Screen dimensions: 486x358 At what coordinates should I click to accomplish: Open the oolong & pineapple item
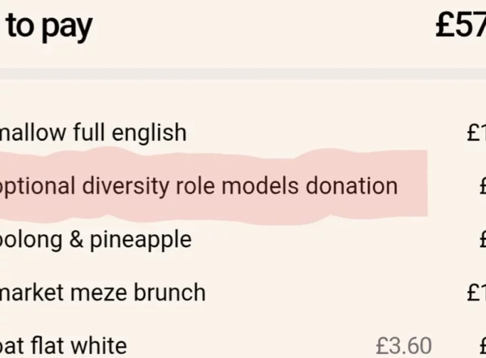tap(95, 240)
